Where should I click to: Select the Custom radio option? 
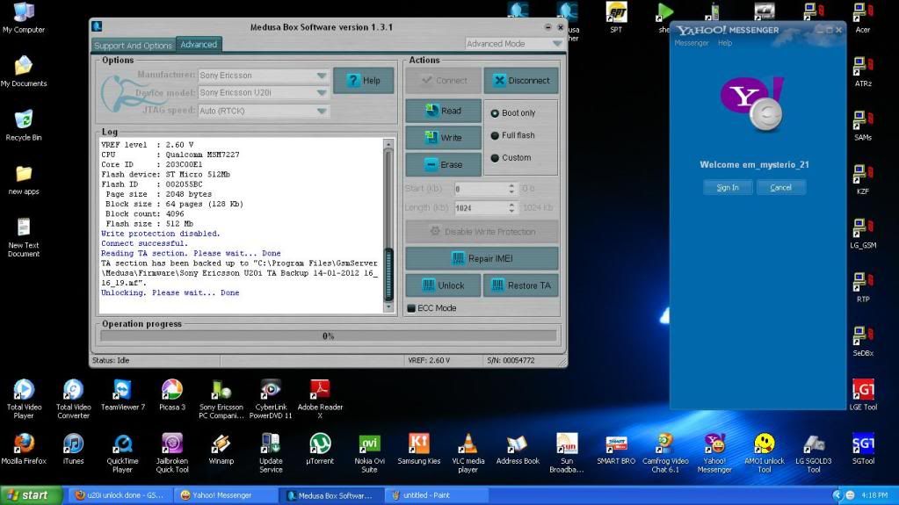[x=494, y=158]
